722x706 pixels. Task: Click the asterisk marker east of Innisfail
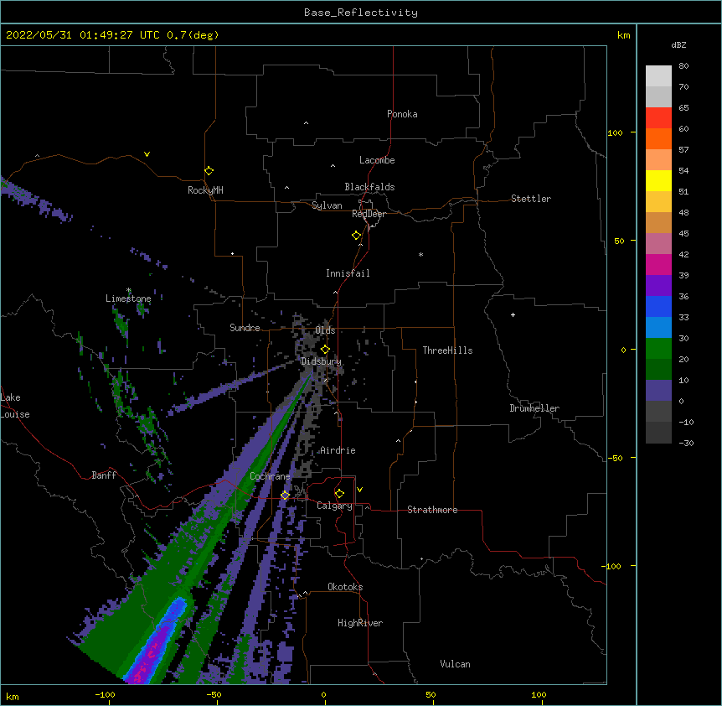(420, 254)
